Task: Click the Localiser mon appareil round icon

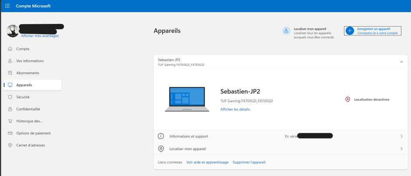Action: click(x=286, y=31)
